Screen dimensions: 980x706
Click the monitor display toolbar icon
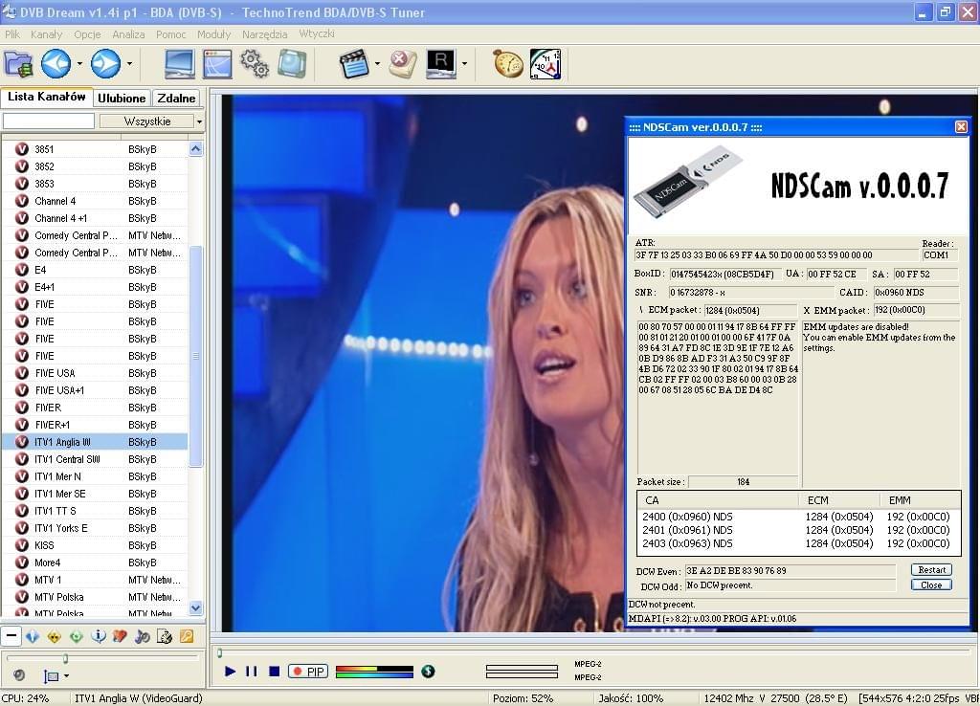pyautogui.click(x=179, y=64)
